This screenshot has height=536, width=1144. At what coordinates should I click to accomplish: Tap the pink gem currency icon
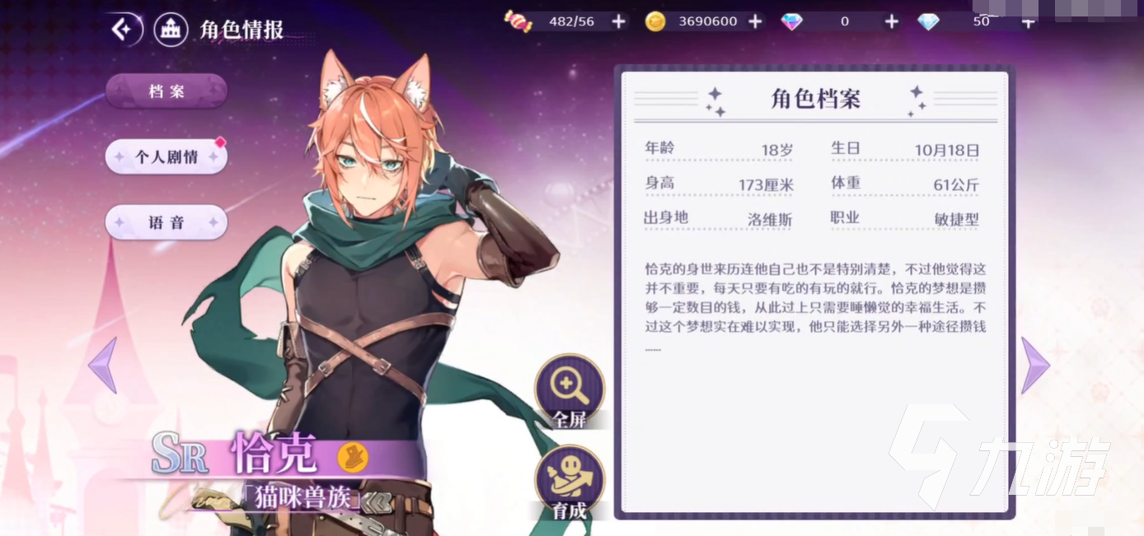[792, 21]
